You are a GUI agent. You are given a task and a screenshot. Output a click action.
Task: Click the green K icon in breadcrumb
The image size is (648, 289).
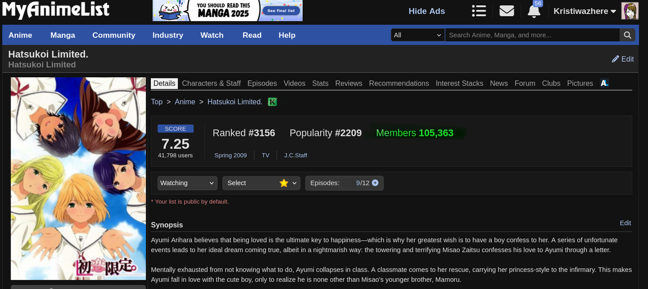click(x=272, y=102)
